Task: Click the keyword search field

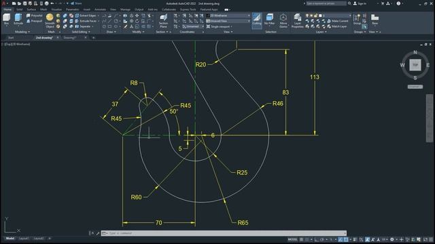Action: [326, 3]
